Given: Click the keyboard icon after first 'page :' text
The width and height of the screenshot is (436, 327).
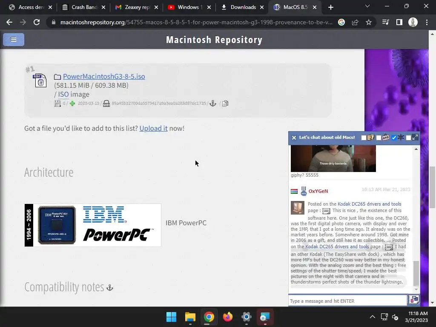Looking at the screenshot, I should coord(326,211).
